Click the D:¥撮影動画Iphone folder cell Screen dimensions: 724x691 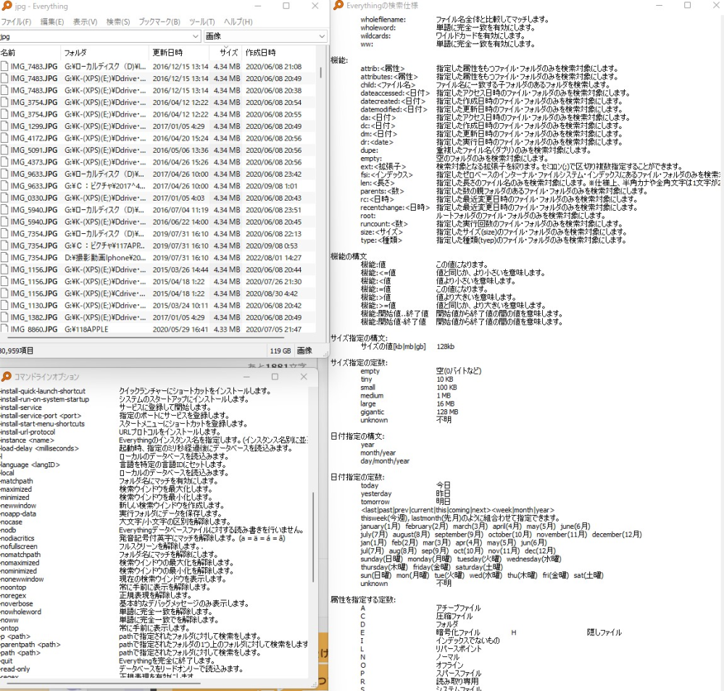pos(105,258)
